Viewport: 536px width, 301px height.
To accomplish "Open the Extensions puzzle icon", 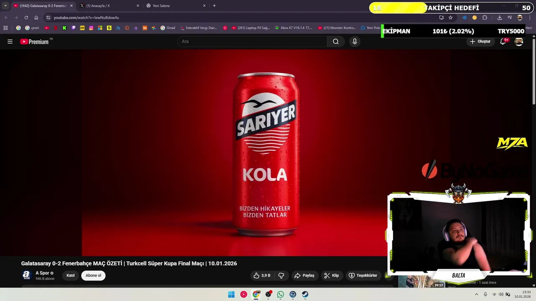I will click(485, 18).
